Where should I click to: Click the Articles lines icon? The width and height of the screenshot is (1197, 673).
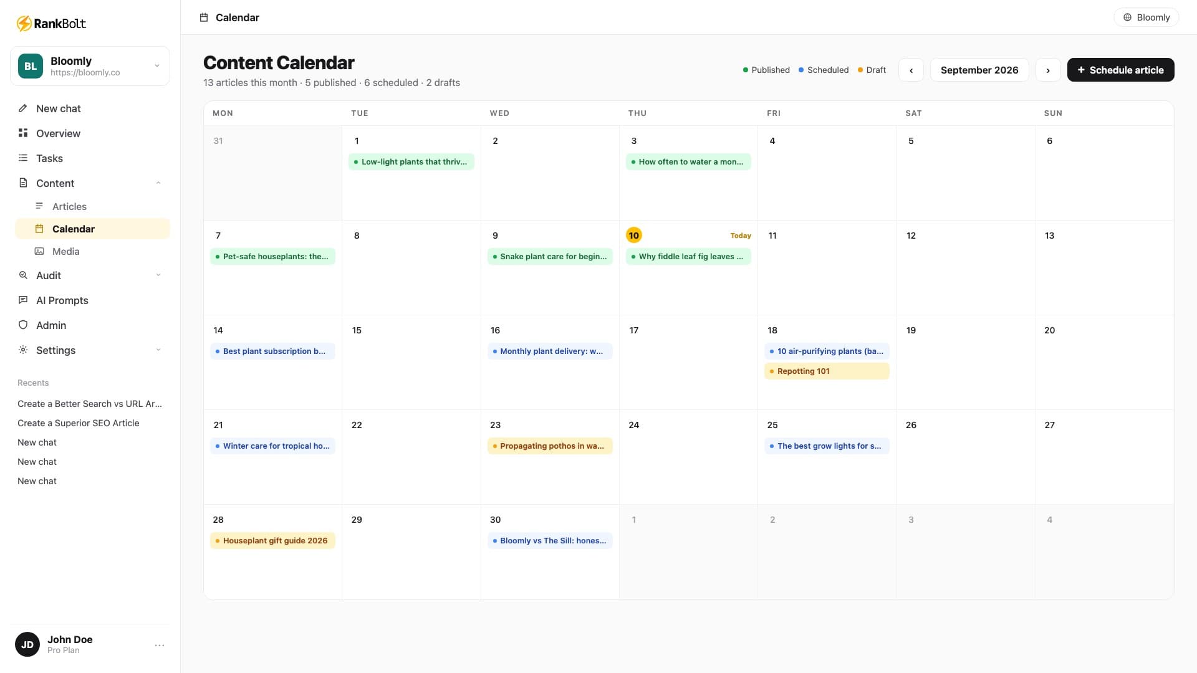39,206
